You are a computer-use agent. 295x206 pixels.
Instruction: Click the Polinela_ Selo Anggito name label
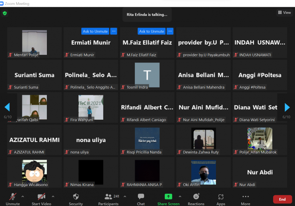93,87
